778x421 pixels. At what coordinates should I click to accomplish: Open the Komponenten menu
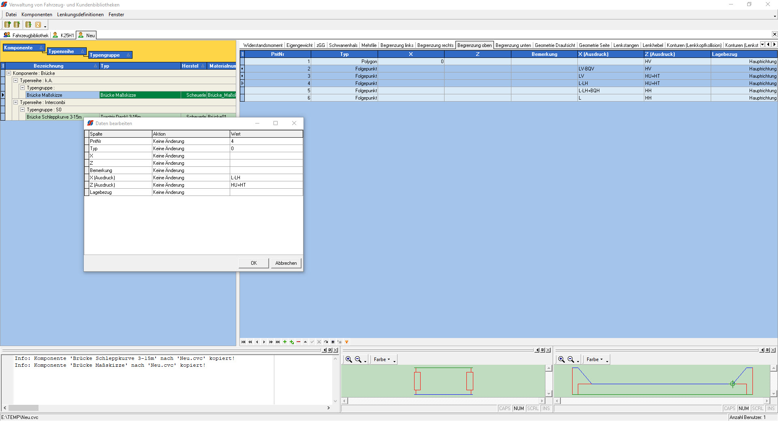point(37,15)
